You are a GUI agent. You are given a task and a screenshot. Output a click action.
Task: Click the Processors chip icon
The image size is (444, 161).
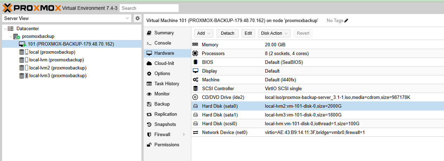(195, 54)
